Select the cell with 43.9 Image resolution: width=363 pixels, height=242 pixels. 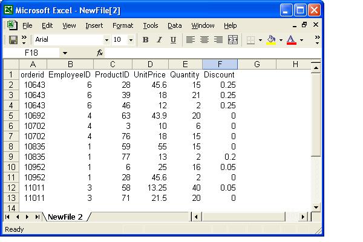click(150, 116)
